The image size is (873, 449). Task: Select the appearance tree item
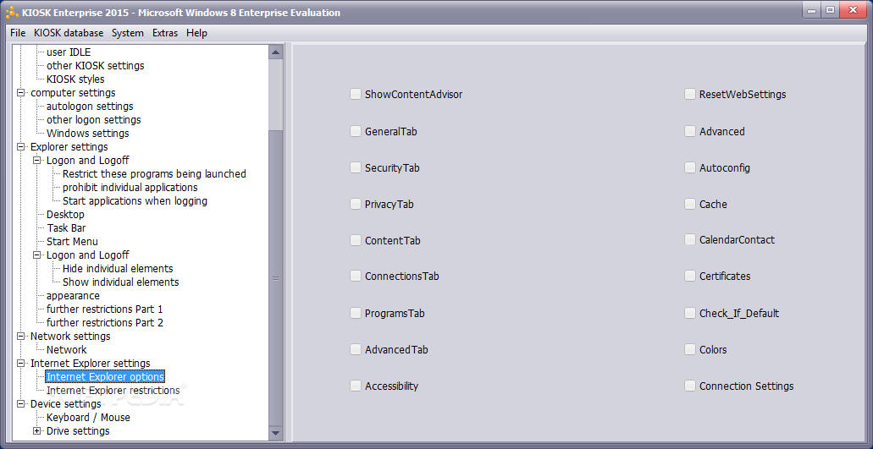(x=73, y=296)
